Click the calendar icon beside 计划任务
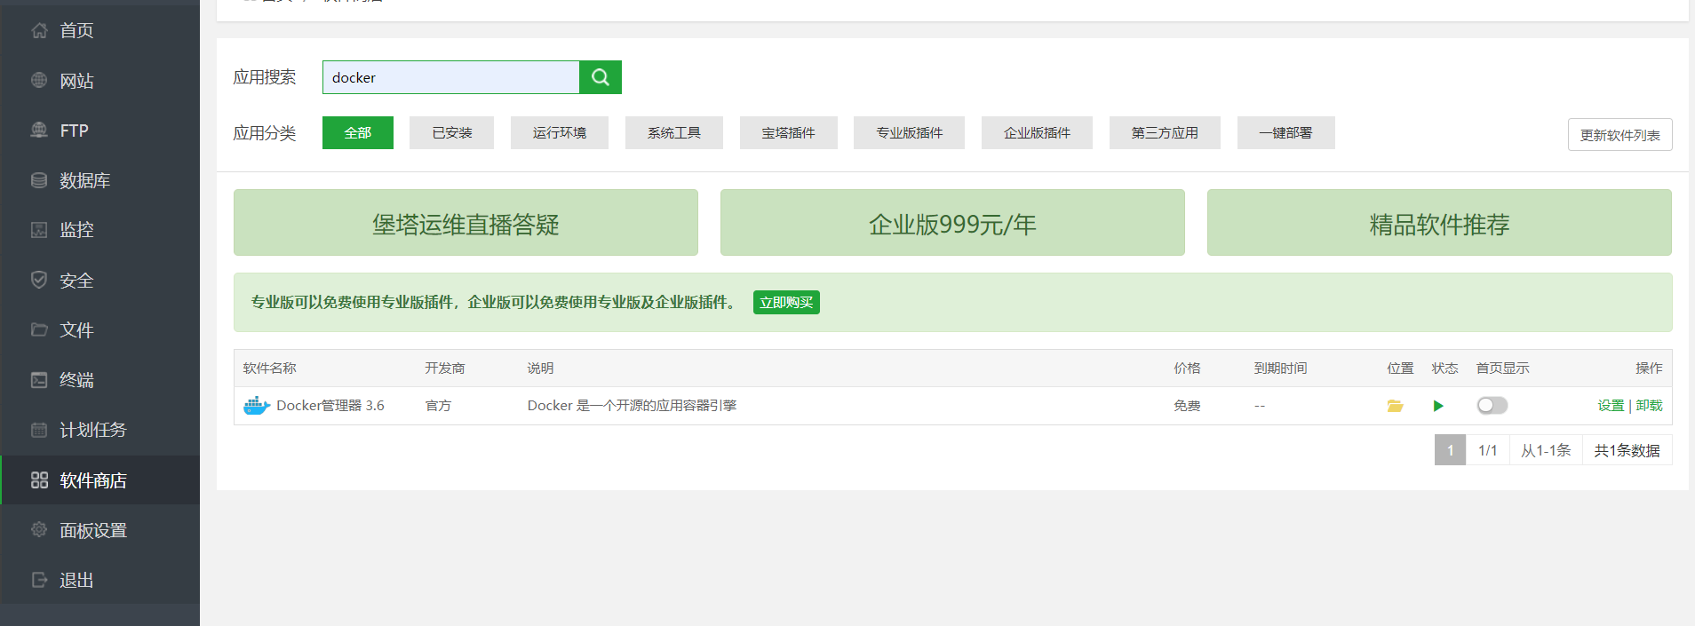This screenshot has height=626, width=1695. 39,430
